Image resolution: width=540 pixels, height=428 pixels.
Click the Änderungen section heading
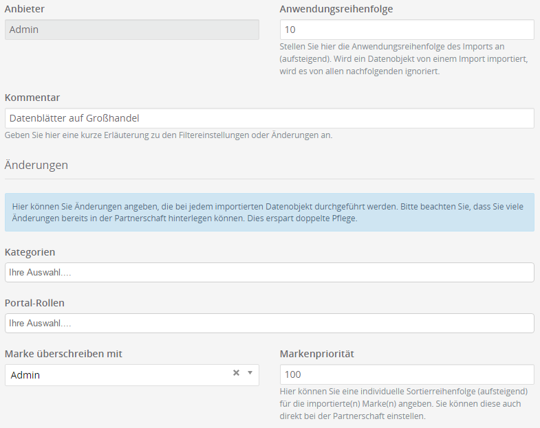tap(36, 165)
